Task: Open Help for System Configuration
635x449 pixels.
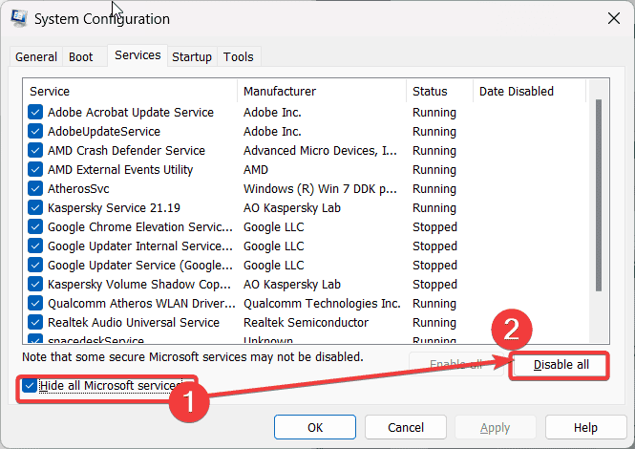Action: (x=585, y=427)
